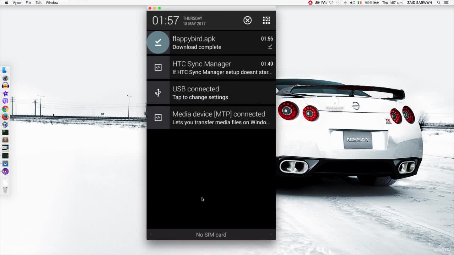Image resolution: width=454 pixels, height=255 pixels.
Task: Clear all notifications with the X icon
Action: point(248,20)
